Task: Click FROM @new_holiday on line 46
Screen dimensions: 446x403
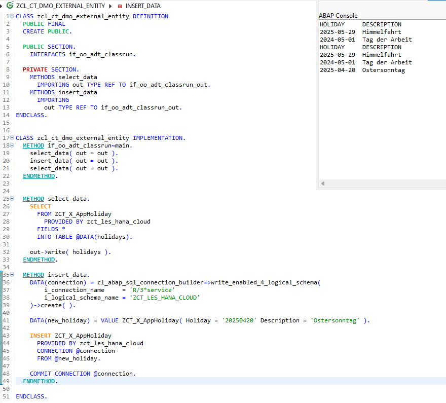Action: pos(68,358)
